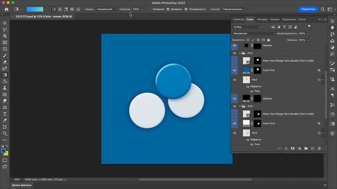Open the Заливка fill dropdown
Image resolution: width=337 pixels, height=189 pixels.
click(x=309, y=40)
